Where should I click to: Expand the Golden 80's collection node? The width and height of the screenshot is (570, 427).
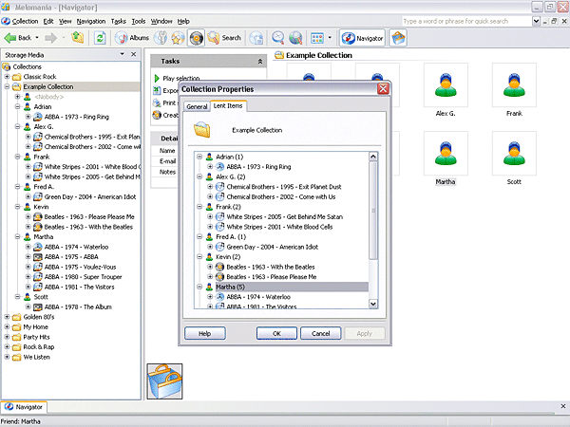(x=7, y=317)
